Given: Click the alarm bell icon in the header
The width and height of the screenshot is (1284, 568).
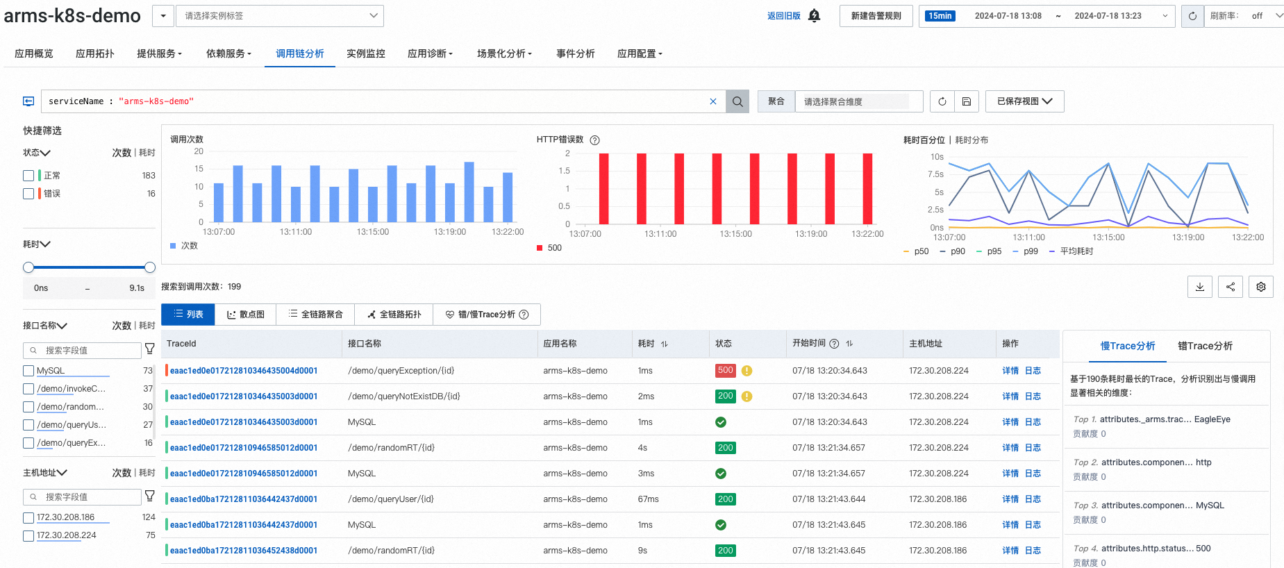Looking at the screenshot, I should click(x=815, y=15).
